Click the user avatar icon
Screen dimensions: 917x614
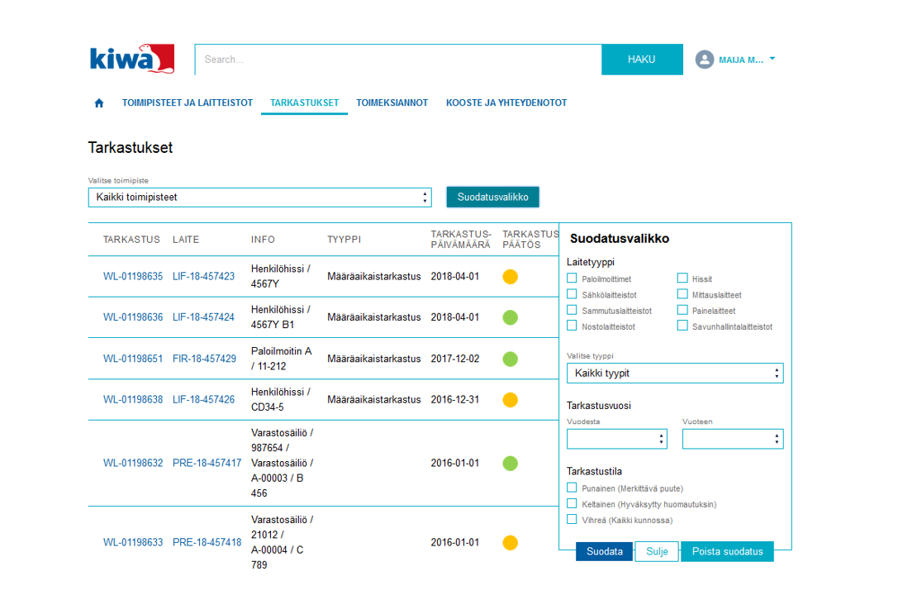coord(704,59)
